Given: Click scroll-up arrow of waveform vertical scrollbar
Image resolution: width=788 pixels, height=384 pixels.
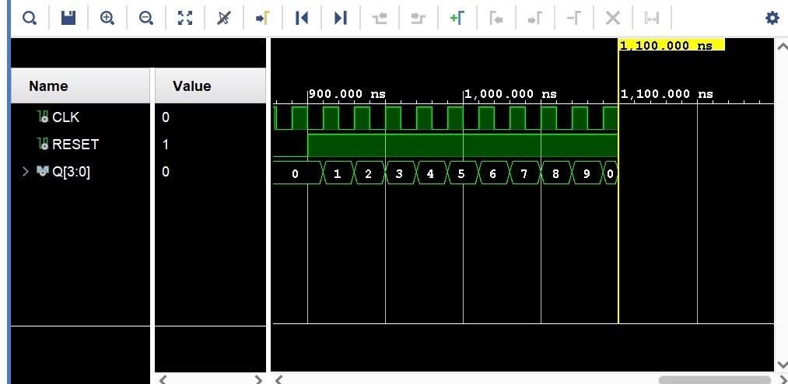Looking at the screenshot, I should click(x=781, y=47).
